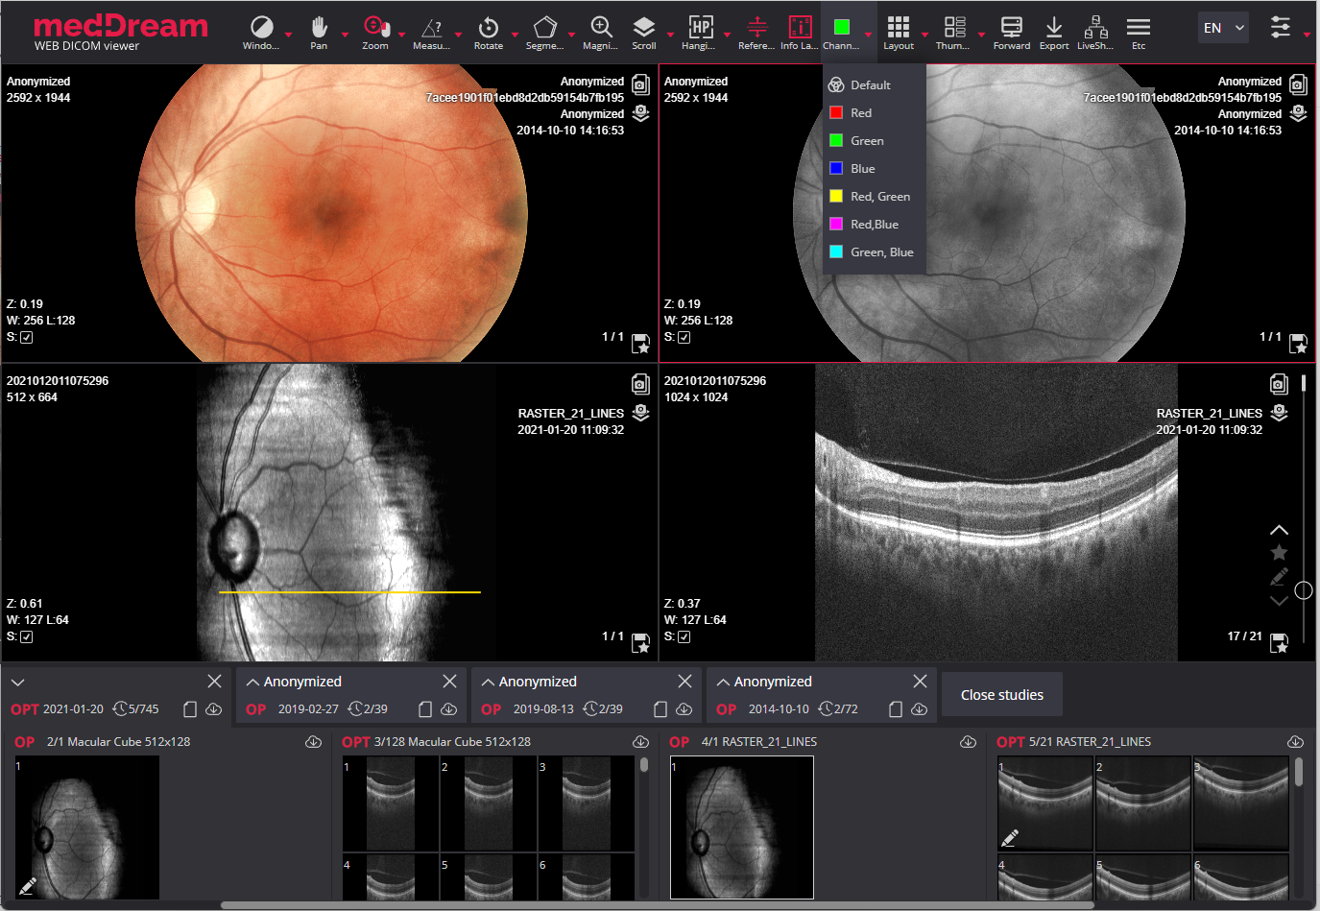Toggle Info Labels overlay
This screenshot has width=1320, height=911.
799,32
